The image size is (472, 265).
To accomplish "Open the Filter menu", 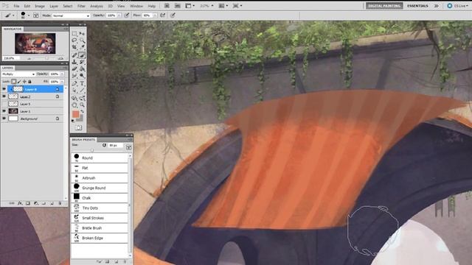I will (x=81, y=6).
